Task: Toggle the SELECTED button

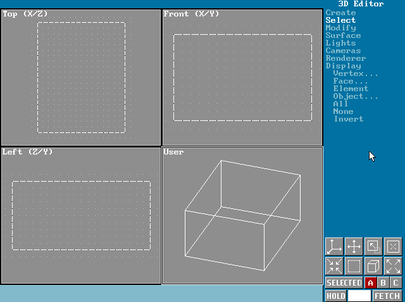Action: (x=344, y=282)
